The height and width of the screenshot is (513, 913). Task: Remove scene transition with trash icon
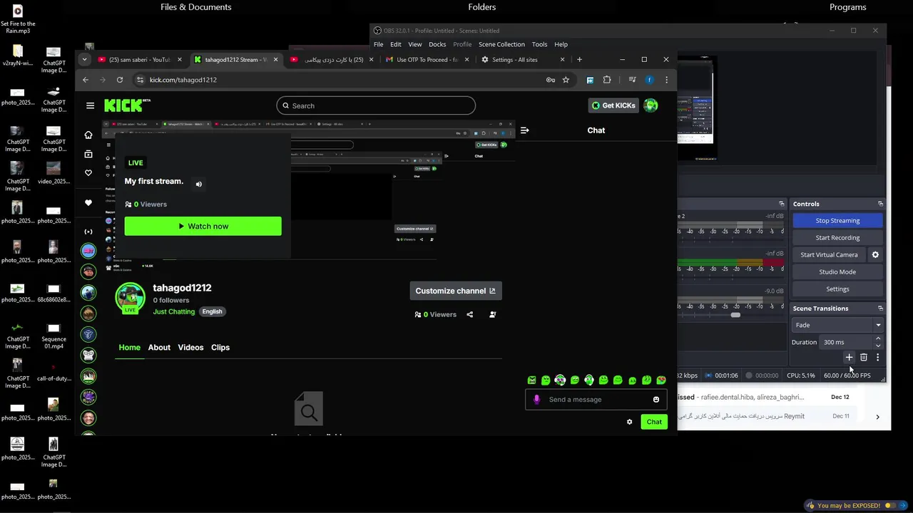(x=864, y=357)
